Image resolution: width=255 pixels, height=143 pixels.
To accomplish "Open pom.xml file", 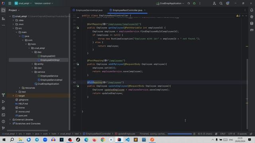I will tap(21, 116).
